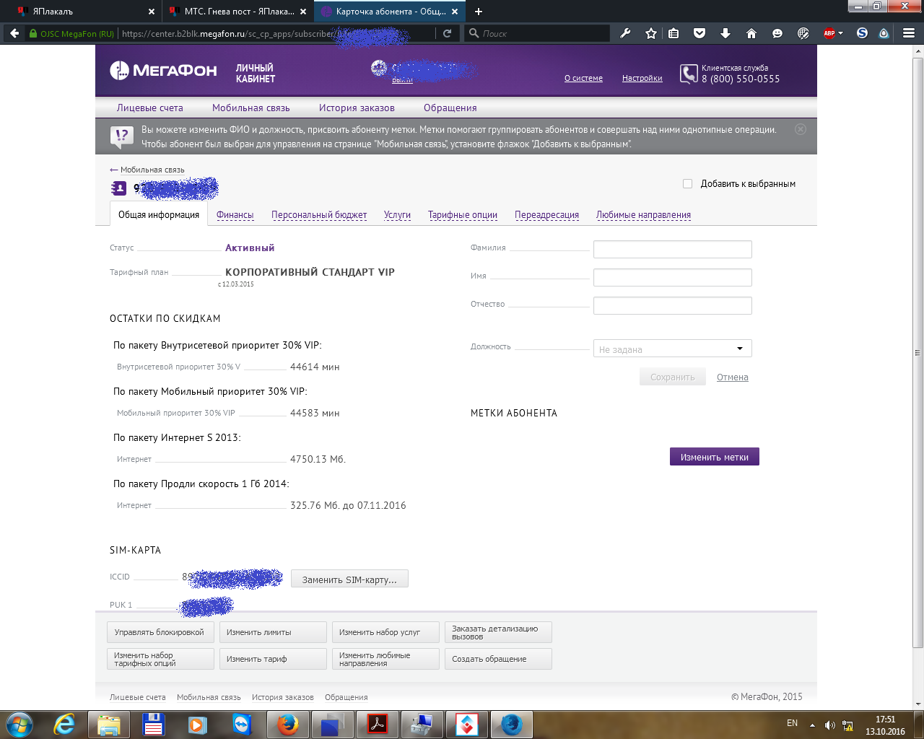Reload the page in address bar
Image resolution: width=924 pixels, height=739 pixels.
click(448, 33)
